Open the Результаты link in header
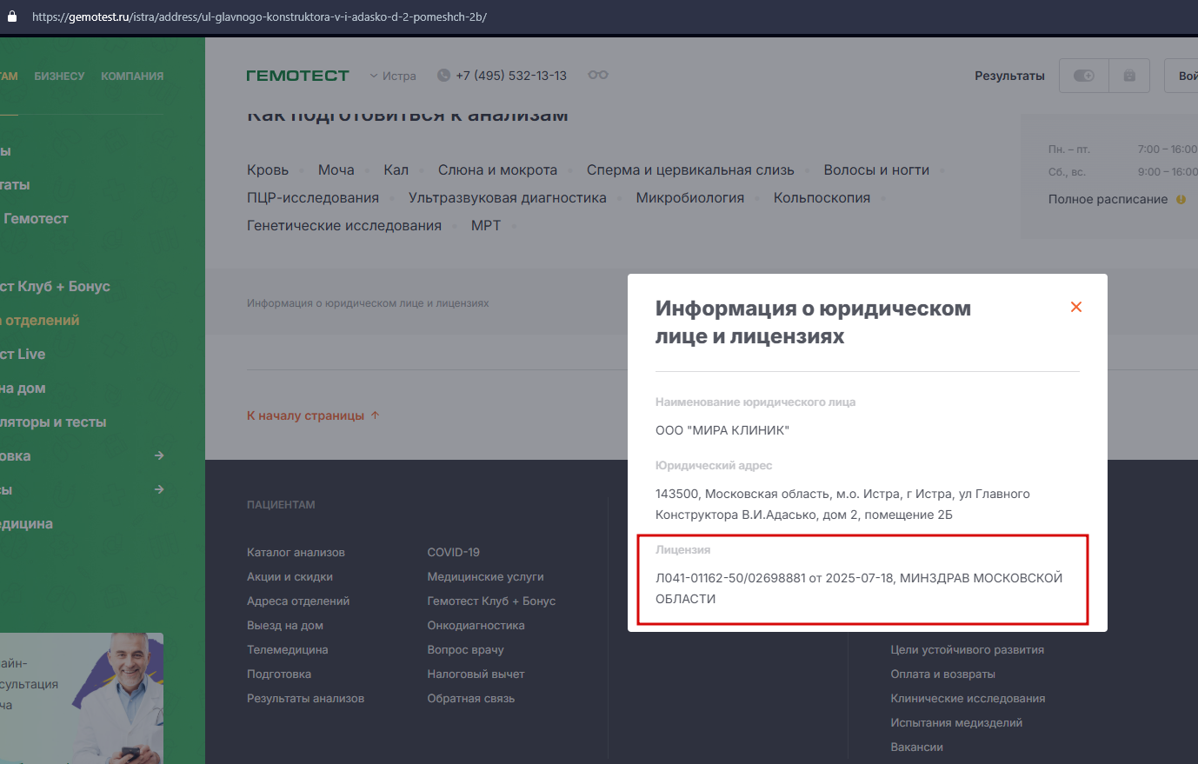Viewport: 1198px width, 764px height. (1009, 76)
